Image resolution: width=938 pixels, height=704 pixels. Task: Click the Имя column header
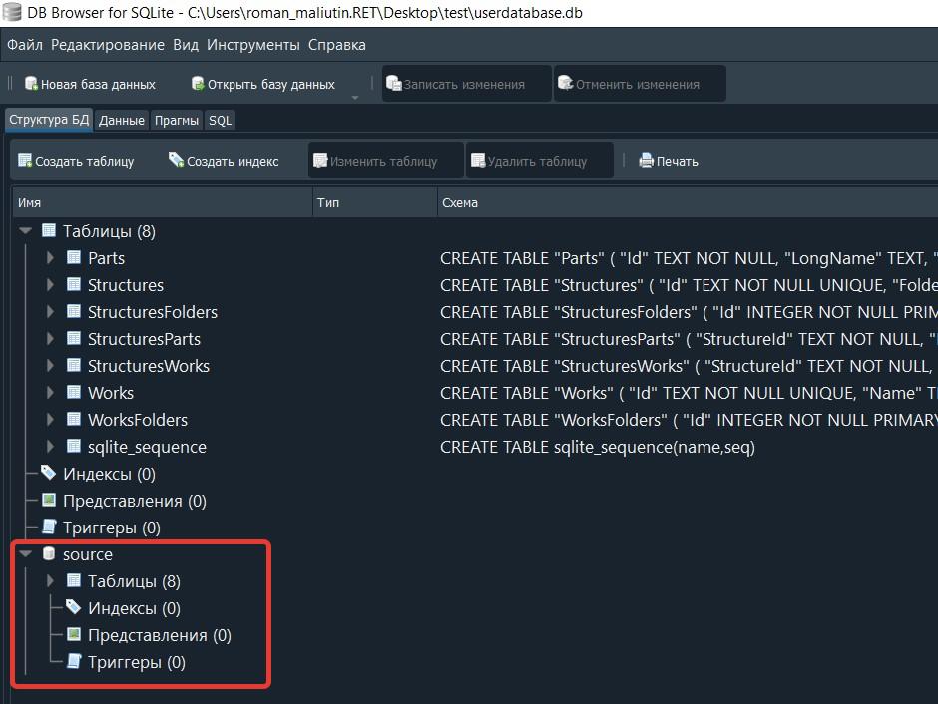pyautogui.click(x=162, y=202)
